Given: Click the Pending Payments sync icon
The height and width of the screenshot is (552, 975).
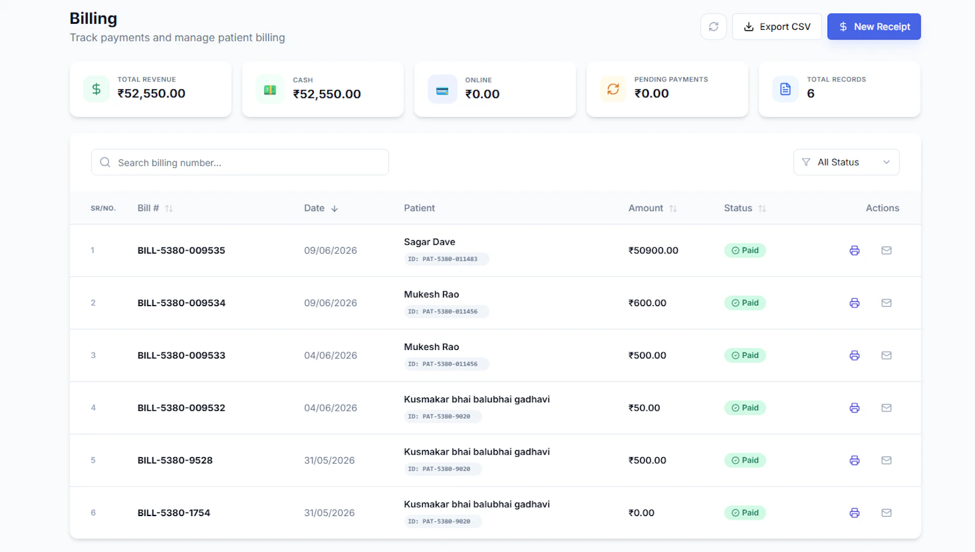Looking at the screenshot, I should [613, 89].
